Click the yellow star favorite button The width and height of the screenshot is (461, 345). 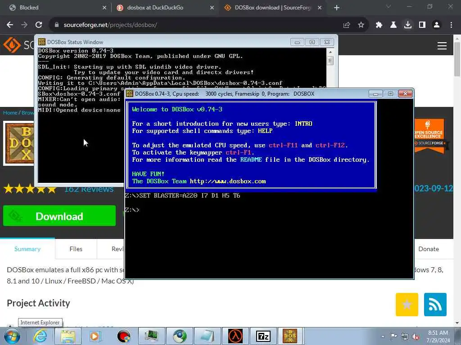[407, 305]
